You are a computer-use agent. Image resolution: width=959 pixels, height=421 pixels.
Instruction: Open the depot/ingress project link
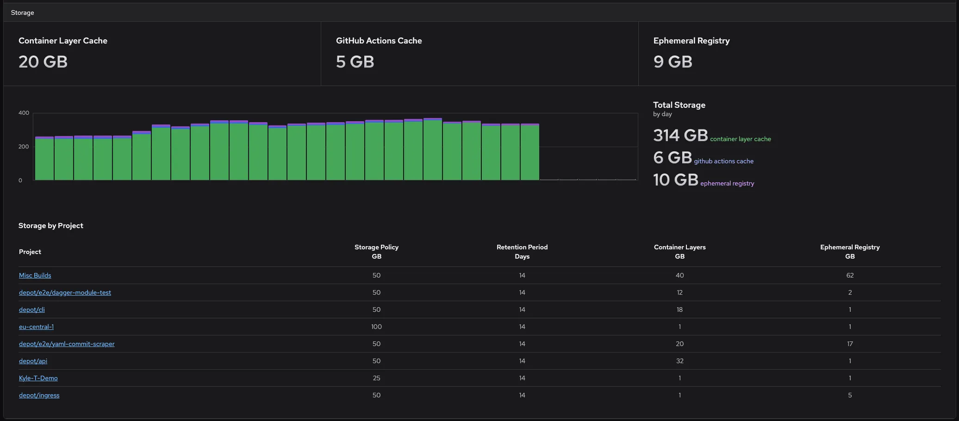[x=39, y=395]
